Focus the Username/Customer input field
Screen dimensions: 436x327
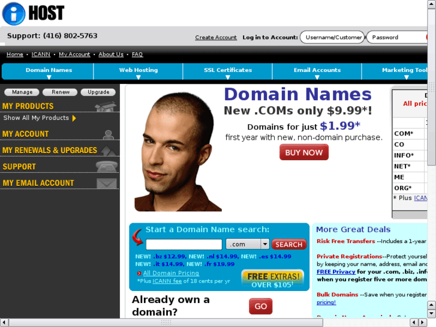pos(332,37)
